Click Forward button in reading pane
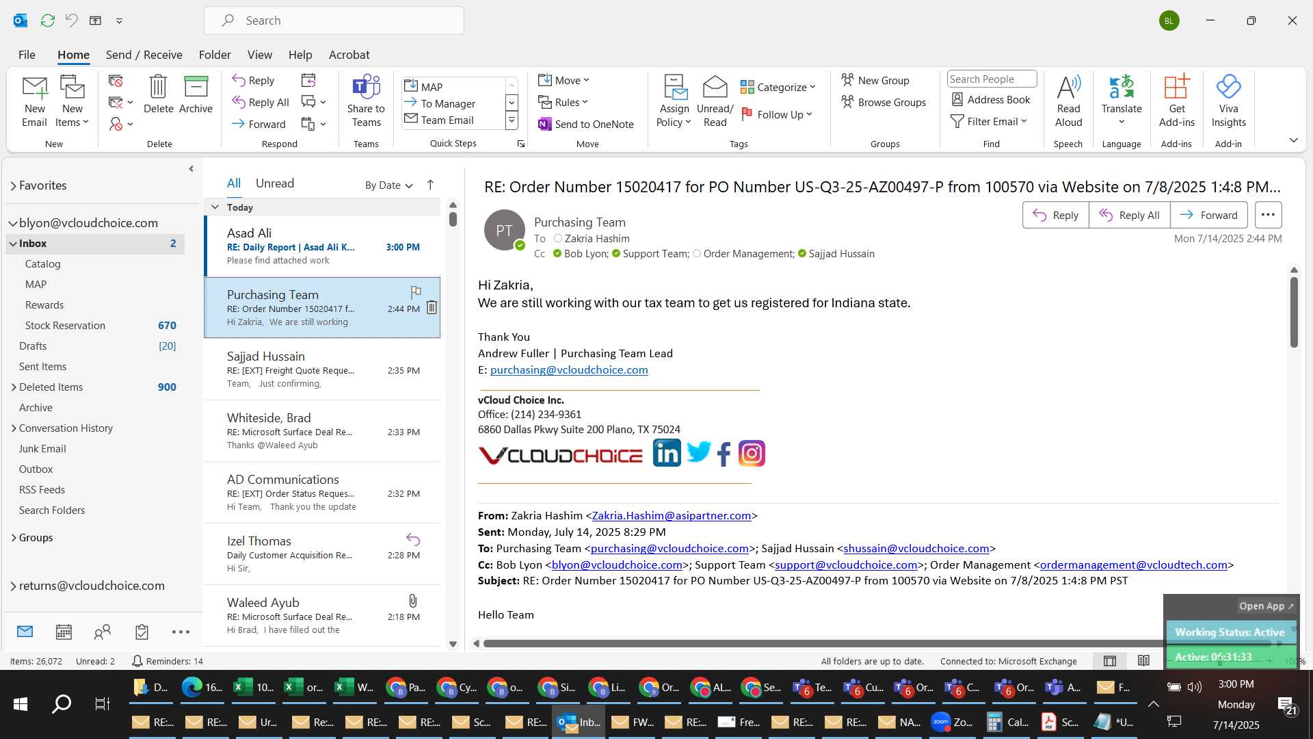 [1208, 215]
